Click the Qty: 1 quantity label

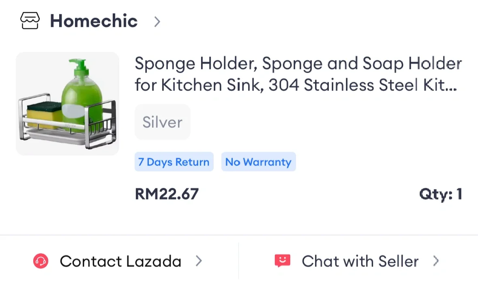440,195
